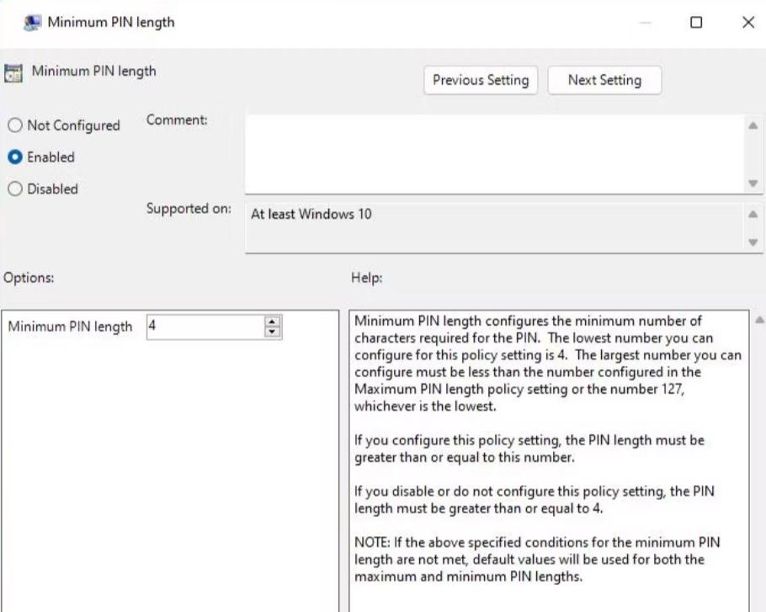Select the Enabled radio option
This screenshot has height=612, width=766.
click(x=15, y=157)
